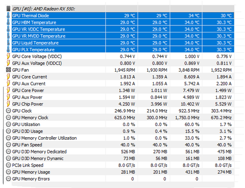Select the GPU Core Current label
The width and height of the screenshot is (245, 188).
pyautogui.click(x=30, y=77)
